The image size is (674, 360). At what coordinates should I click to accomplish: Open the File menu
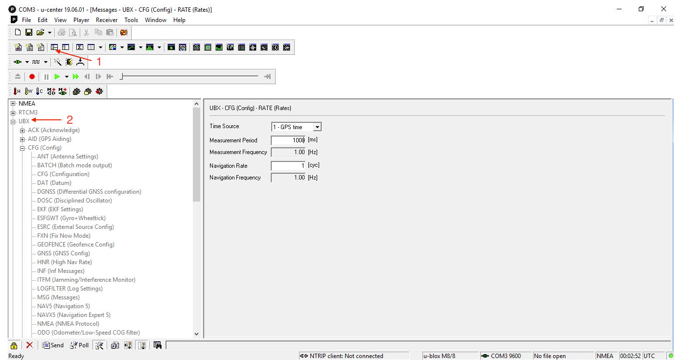[26, 20]
